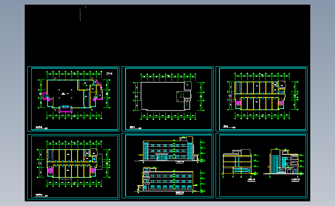Open the bottom-left floor plan sheet
Viewport: 335px width, 206px height.
pyautogui.click(x=73, y=167)
